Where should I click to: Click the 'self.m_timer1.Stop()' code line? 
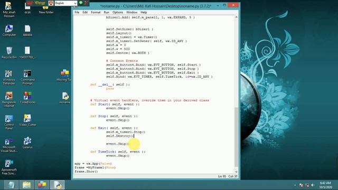pos(126,132)
